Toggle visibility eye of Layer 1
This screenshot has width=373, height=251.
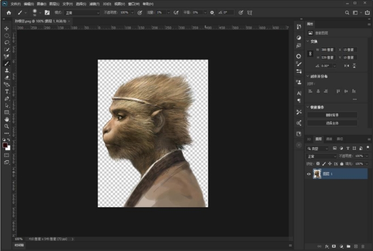tap(309, 174)
